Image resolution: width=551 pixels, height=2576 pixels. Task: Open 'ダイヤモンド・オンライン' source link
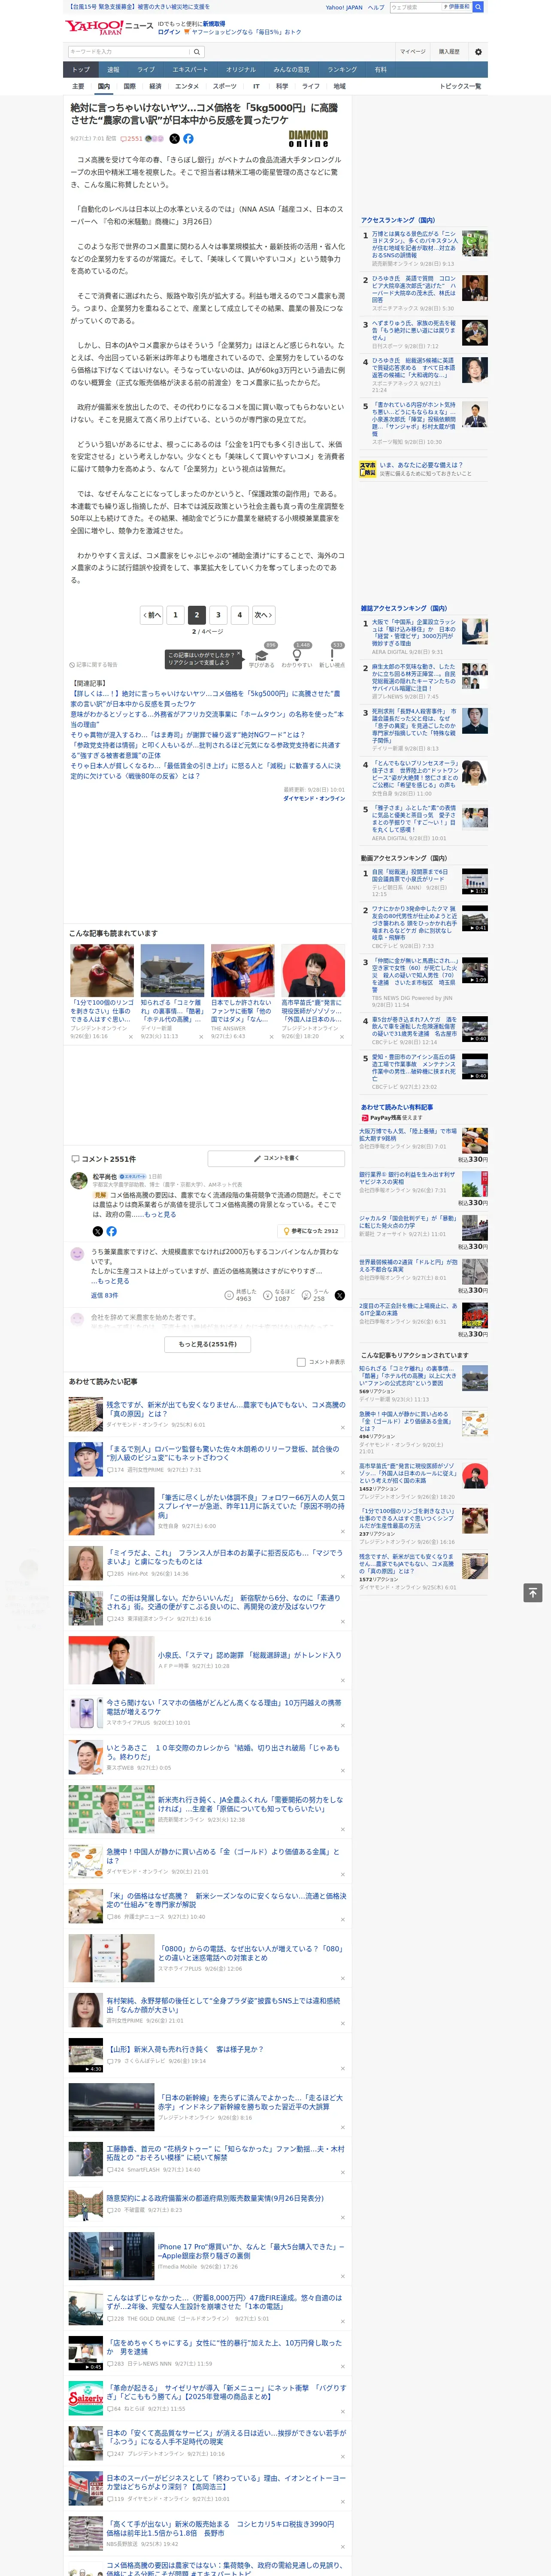[x=314, y=798]
